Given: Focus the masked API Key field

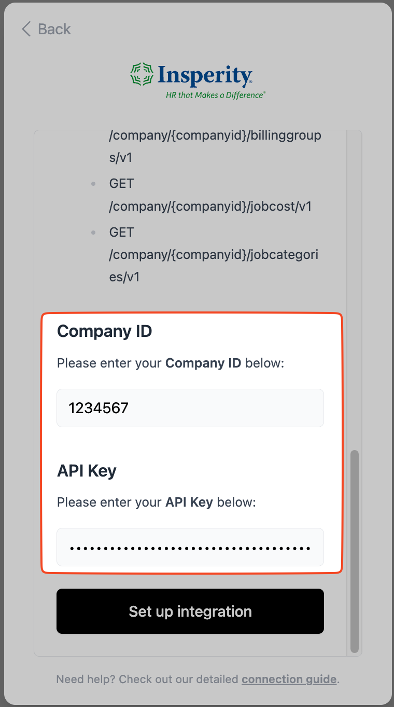Looking at the screenshot, I should 190,547.
